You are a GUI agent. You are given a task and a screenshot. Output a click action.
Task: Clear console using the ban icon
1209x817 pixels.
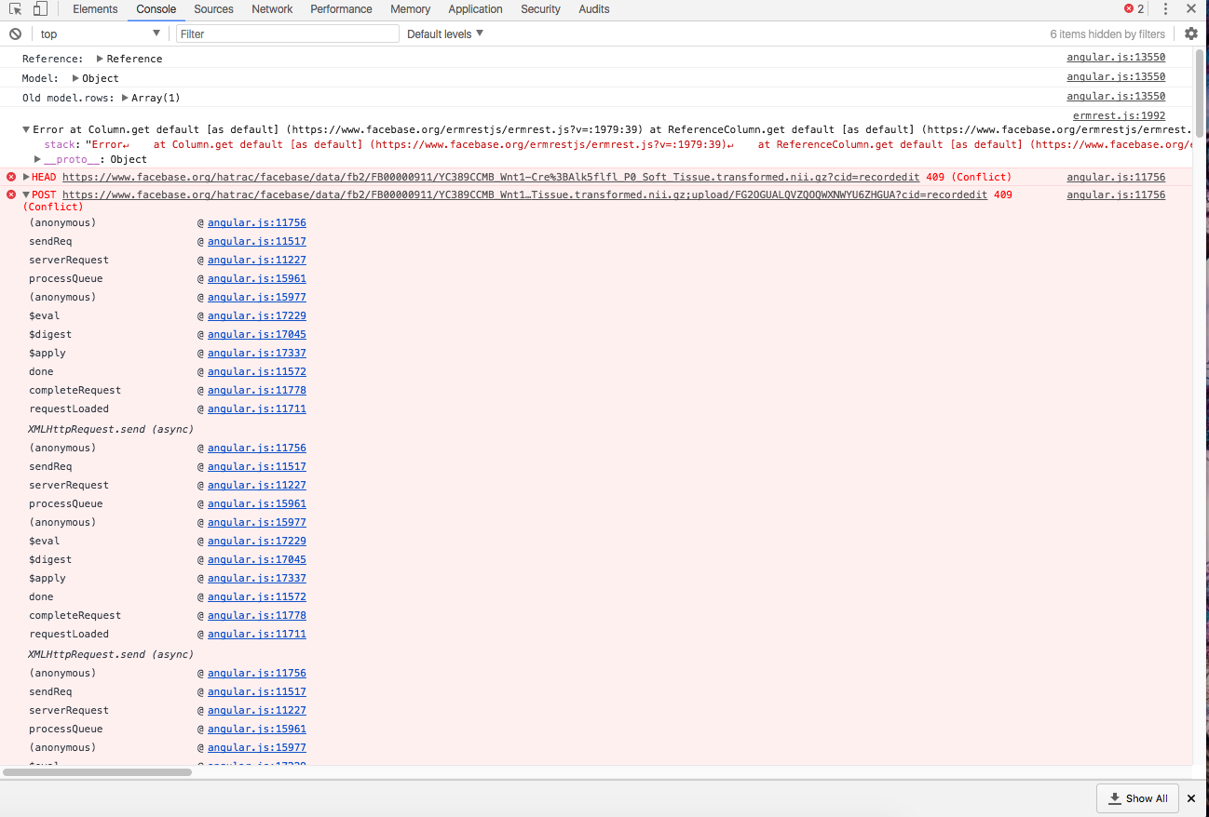tap(15, 33)
